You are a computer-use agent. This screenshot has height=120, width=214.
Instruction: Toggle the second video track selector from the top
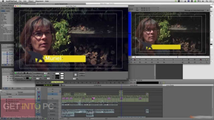53,91
